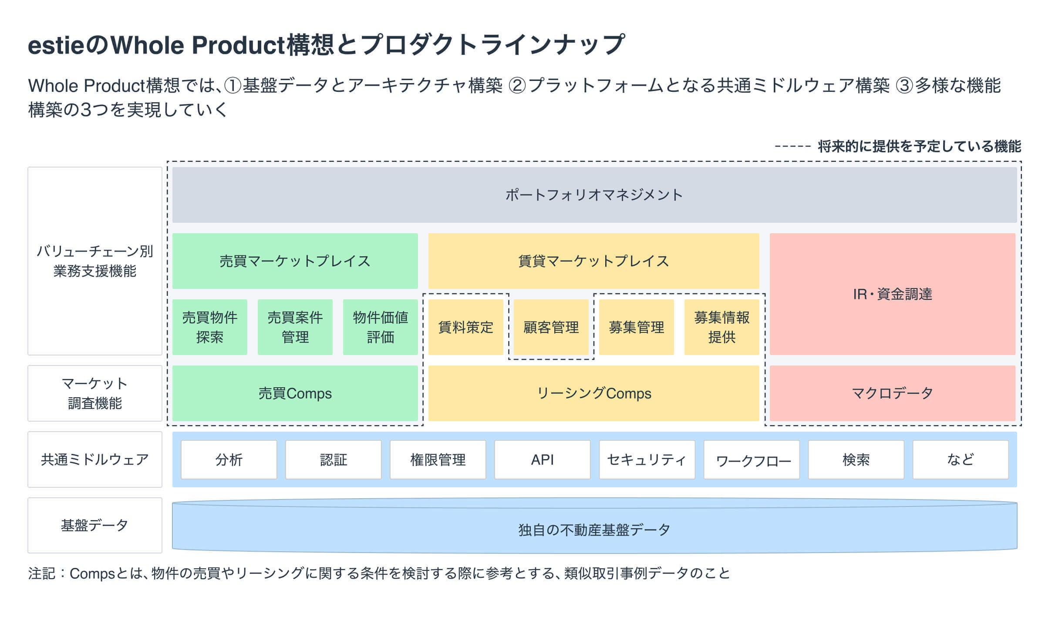This screenshot has width=1045, height=627.
Task: Click the 募集情報提供 box
Action: (x=721, y=327)
